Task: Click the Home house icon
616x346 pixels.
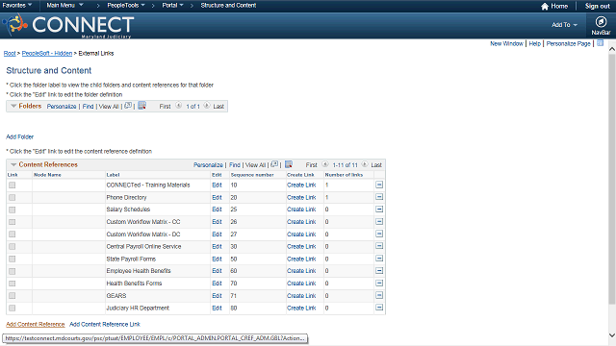Action: coord(545,7)
